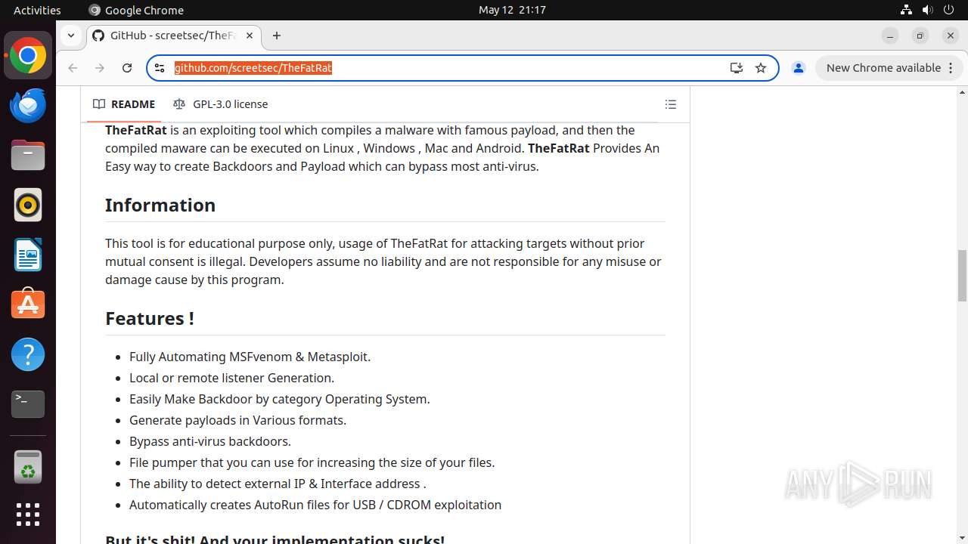This screenshot has height=544, width=968.
Task: Click 'Local or remote listener Generation.' bullet
Action: coord(231,378)
